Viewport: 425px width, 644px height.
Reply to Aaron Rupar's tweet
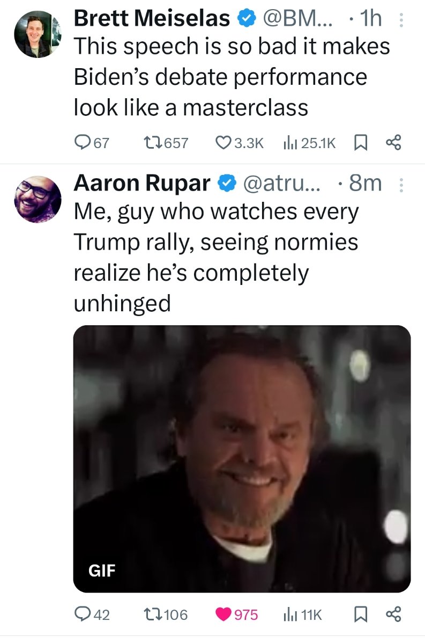pos(83,614)
